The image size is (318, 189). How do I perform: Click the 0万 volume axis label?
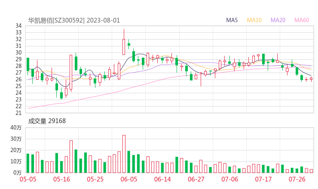click(17, 173)
